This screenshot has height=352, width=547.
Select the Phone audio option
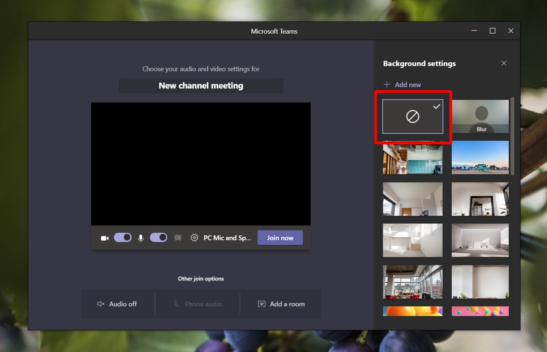pyautogui.click(x=197, y=304)
